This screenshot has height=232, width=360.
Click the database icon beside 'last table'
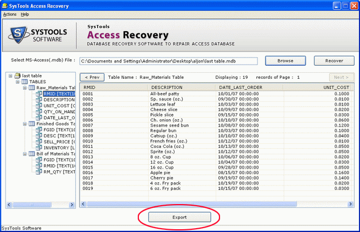point(18,76)
